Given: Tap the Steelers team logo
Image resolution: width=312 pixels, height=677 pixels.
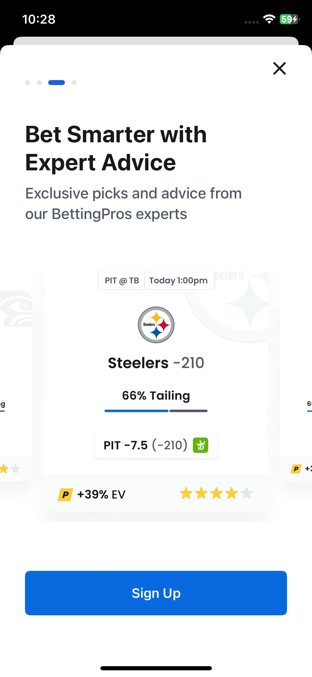Looking at the screenshot, I should coord(156,325).
